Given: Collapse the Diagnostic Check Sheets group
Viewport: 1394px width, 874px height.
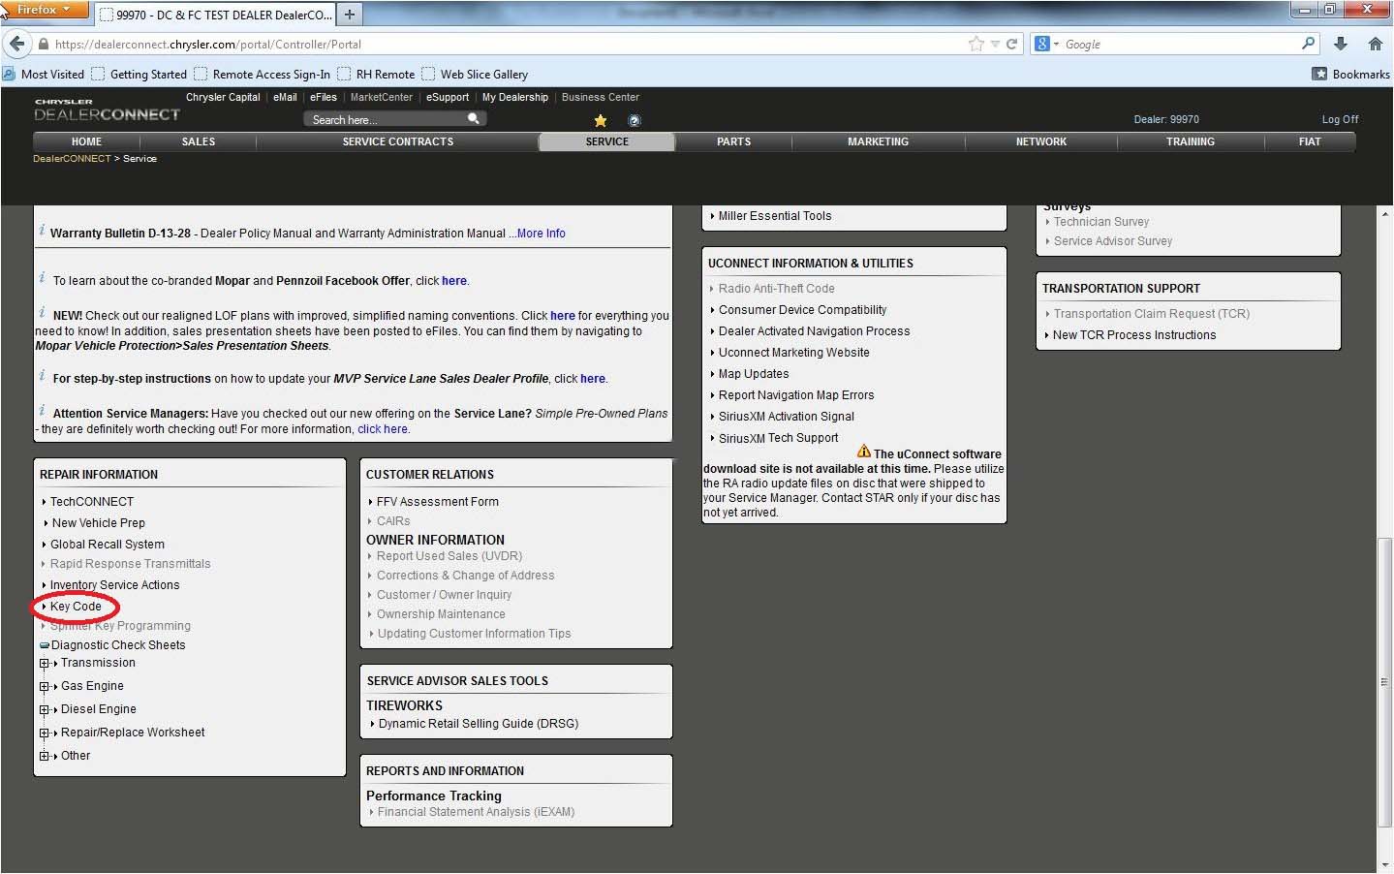Looking at the screenshot, I should [x=45, y=645].
